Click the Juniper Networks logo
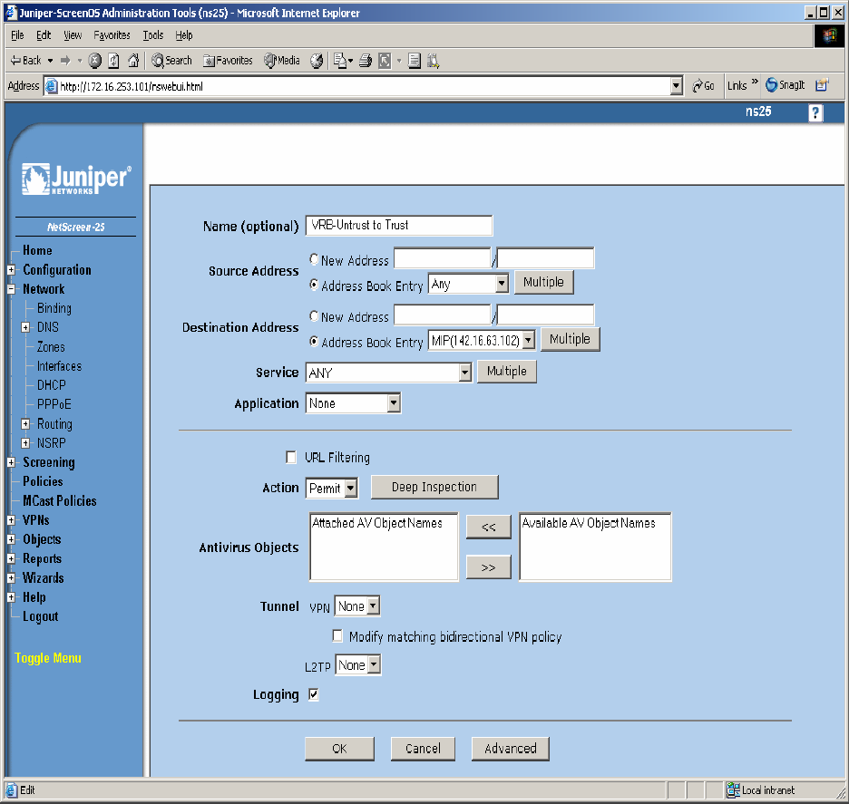 click(x=76, y=179)
